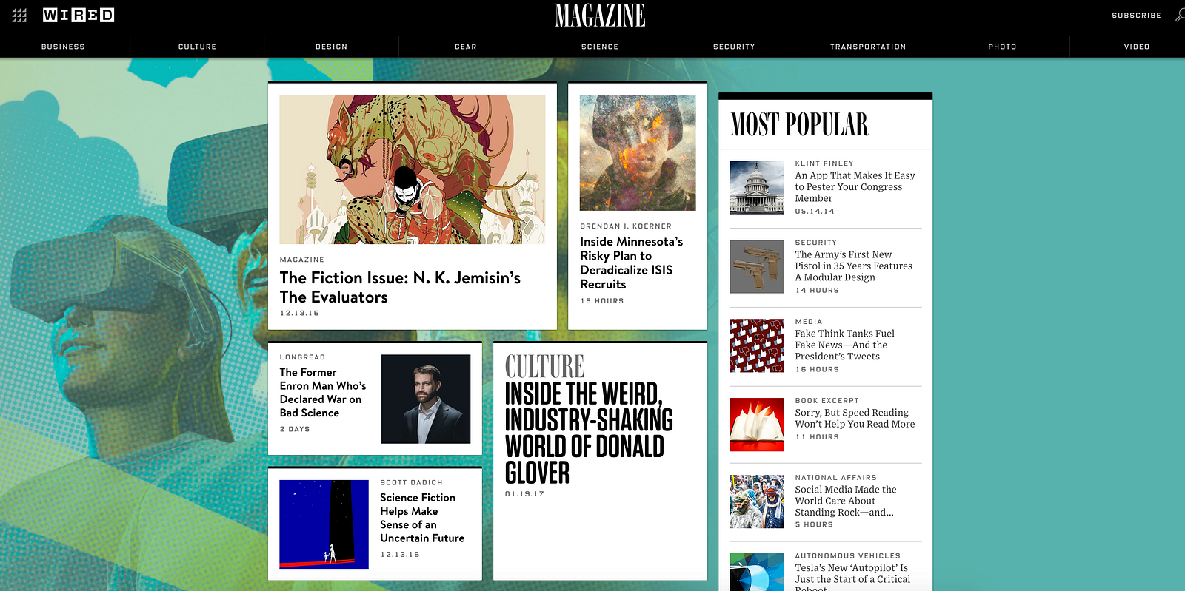Viewport: 1185px width, 591px height.
Task: Click the 01.19.17 date under Donald Glover
Action: coord(524,494)
